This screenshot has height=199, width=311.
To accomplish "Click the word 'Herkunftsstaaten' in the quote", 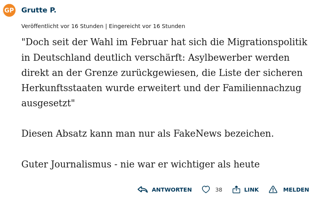I will click(x=61, y=88).
